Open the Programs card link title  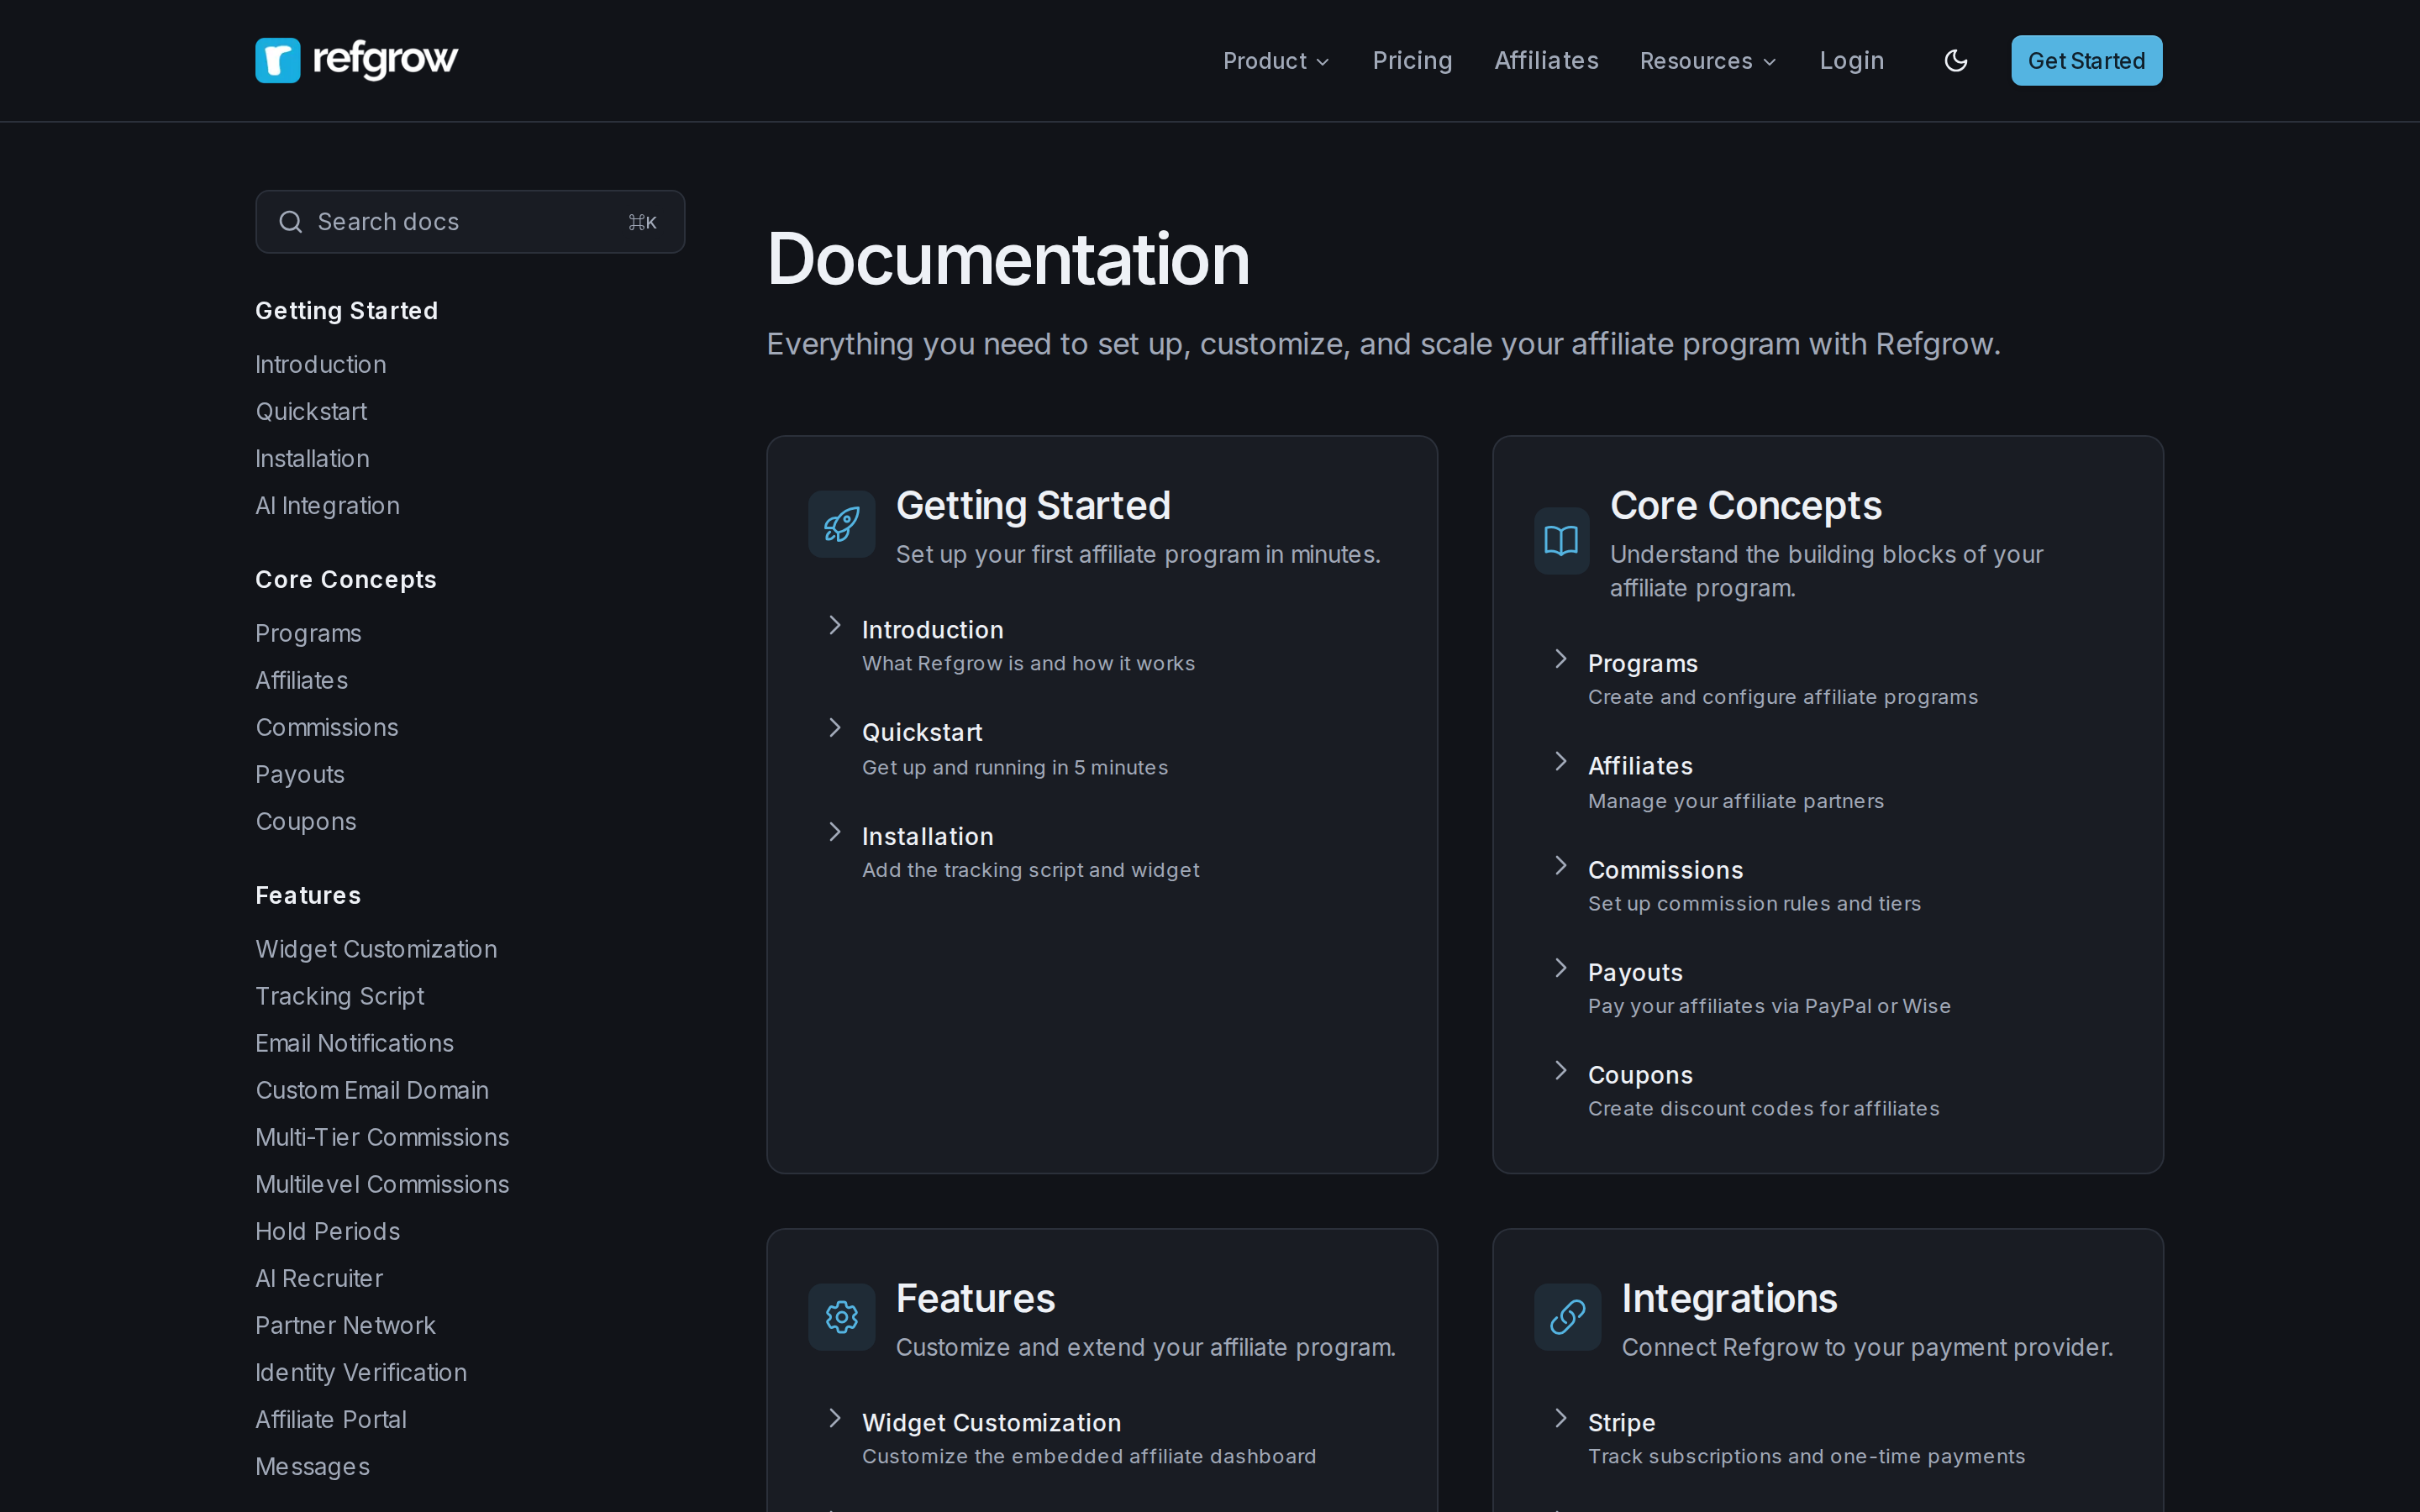(x=1642, y=664)
